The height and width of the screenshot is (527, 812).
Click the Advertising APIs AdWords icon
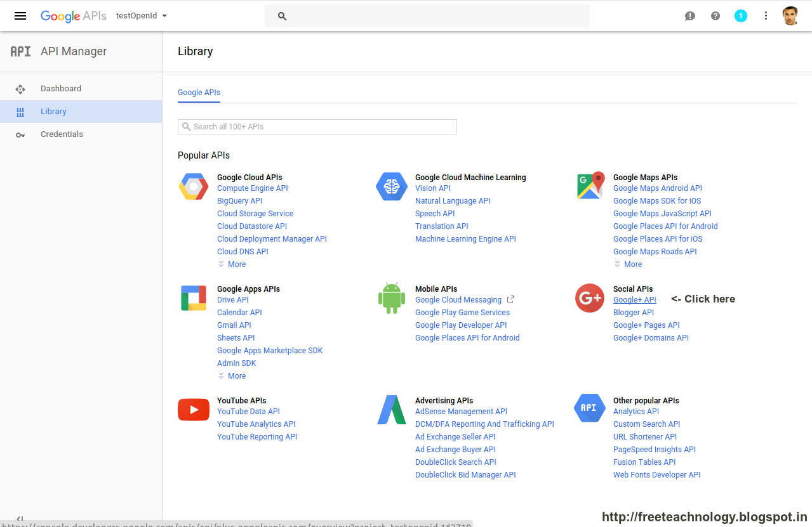tap(392, 410)
